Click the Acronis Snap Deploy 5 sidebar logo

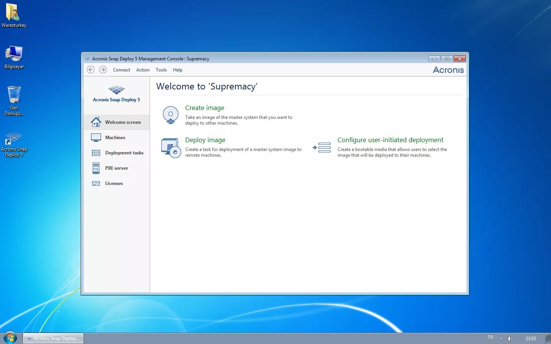pyautogui.click(x=116, y=94)
